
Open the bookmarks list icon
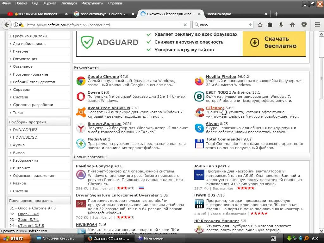(270, 25)
